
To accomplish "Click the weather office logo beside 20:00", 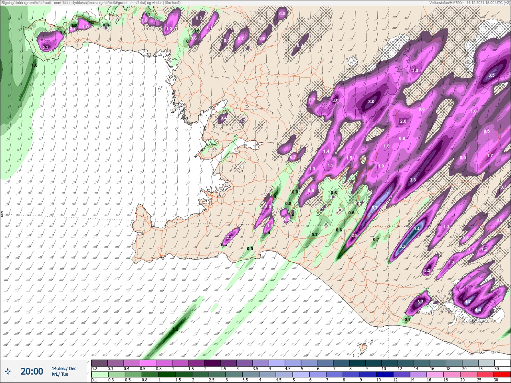I will [8, 371].
